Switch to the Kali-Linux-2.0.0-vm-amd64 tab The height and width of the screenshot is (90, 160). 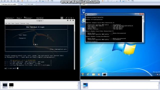[x=9, y=4]
